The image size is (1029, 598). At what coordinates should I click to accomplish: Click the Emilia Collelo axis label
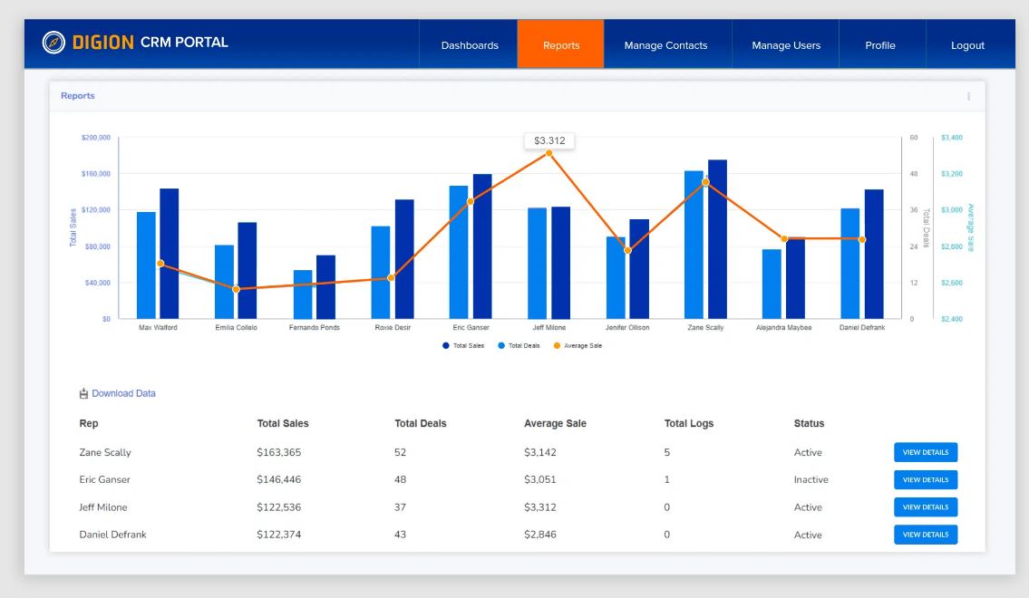(237, 327)
